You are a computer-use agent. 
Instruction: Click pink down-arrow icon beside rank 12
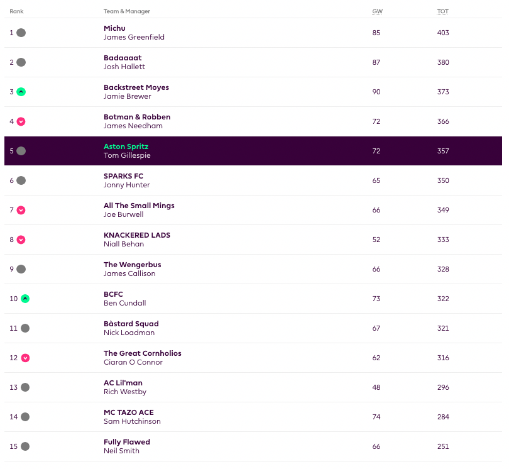point(25,358)
